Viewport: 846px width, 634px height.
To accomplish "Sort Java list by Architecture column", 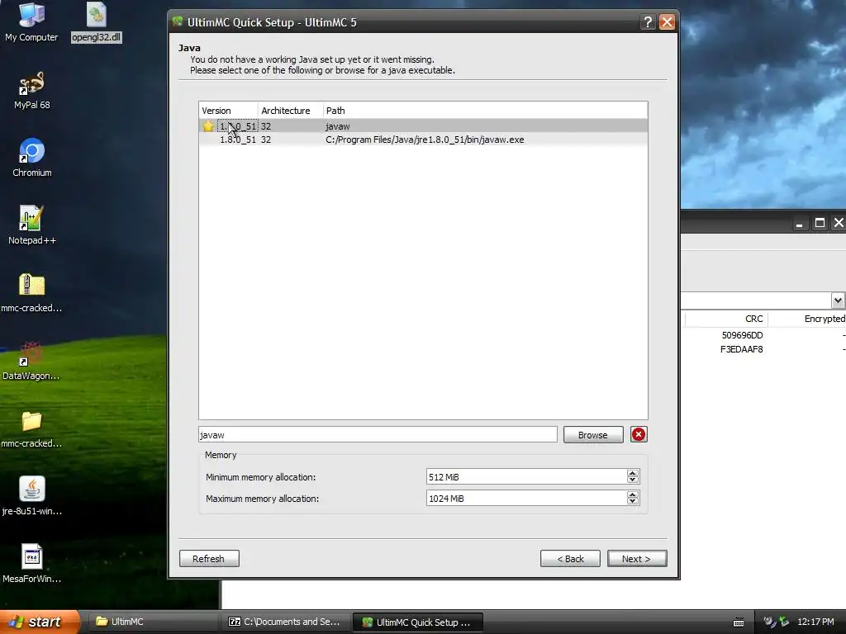I will (290, 111).
